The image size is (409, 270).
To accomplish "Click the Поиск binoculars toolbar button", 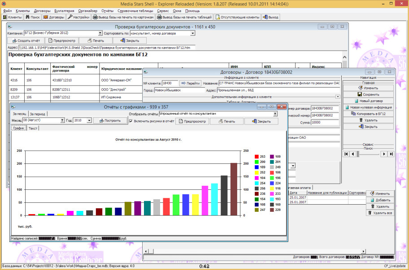I will [x=33, y=17].
